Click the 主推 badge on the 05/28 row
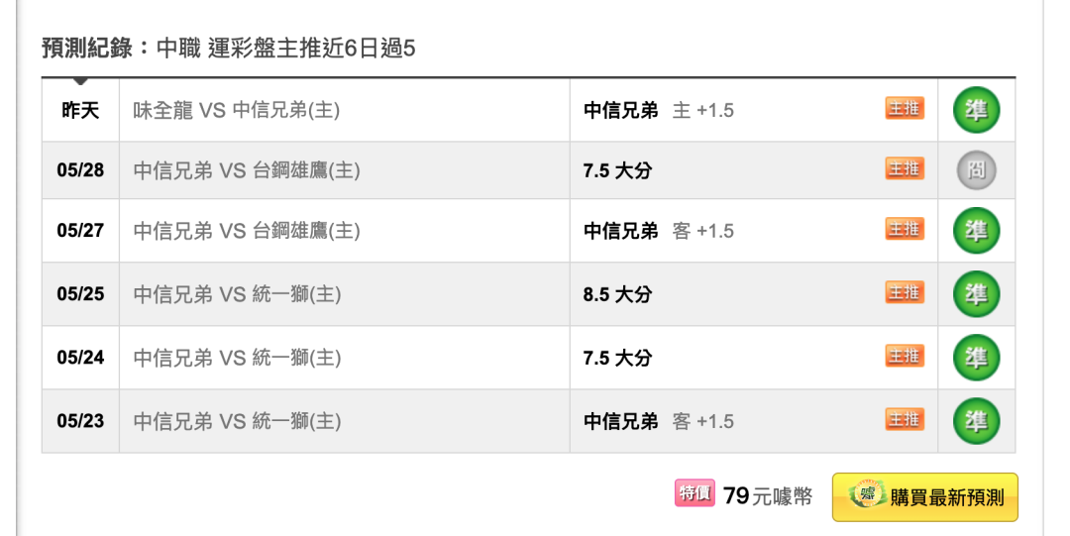The height and width of the screenshot is (536, 1070). tap(905, 168)
